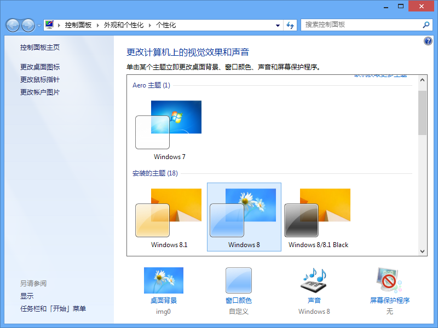Maximize the personalization window
The width and height of the screenshot is (438, 328).
click(x=401, y=7)
